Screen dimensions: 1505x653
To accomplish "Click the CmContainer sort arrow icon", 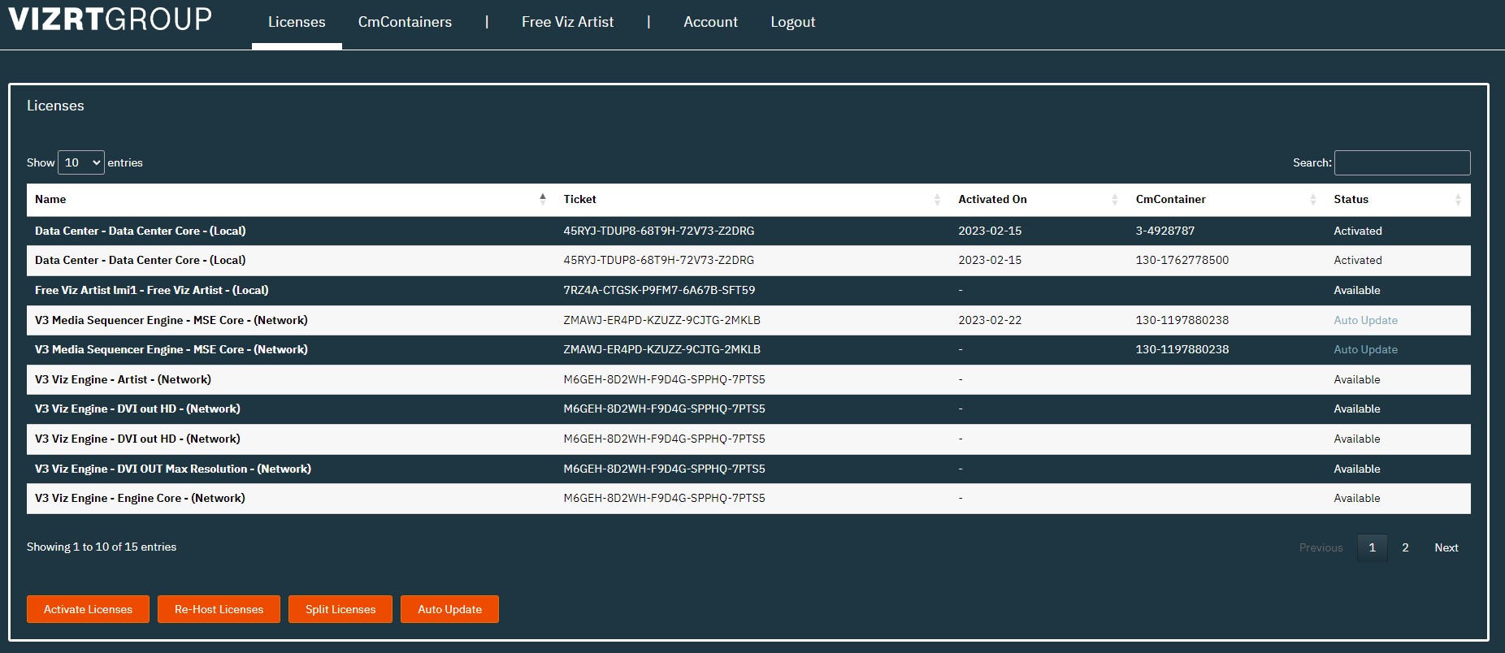I will point(1313,199).
